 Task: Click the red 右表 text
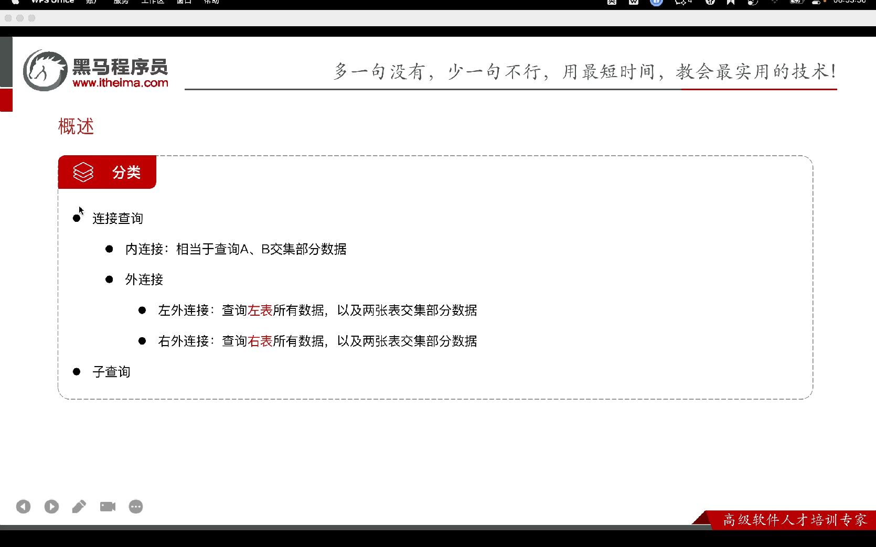pos(260,341)
